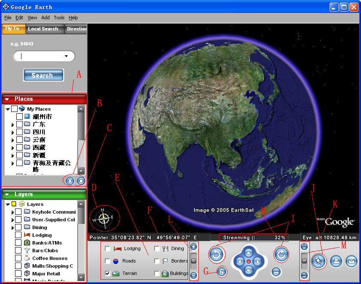Viewport: 361px width, 284px height.
Task: Open the Fly To search dropdown arrow
Action: pos(66,56)
